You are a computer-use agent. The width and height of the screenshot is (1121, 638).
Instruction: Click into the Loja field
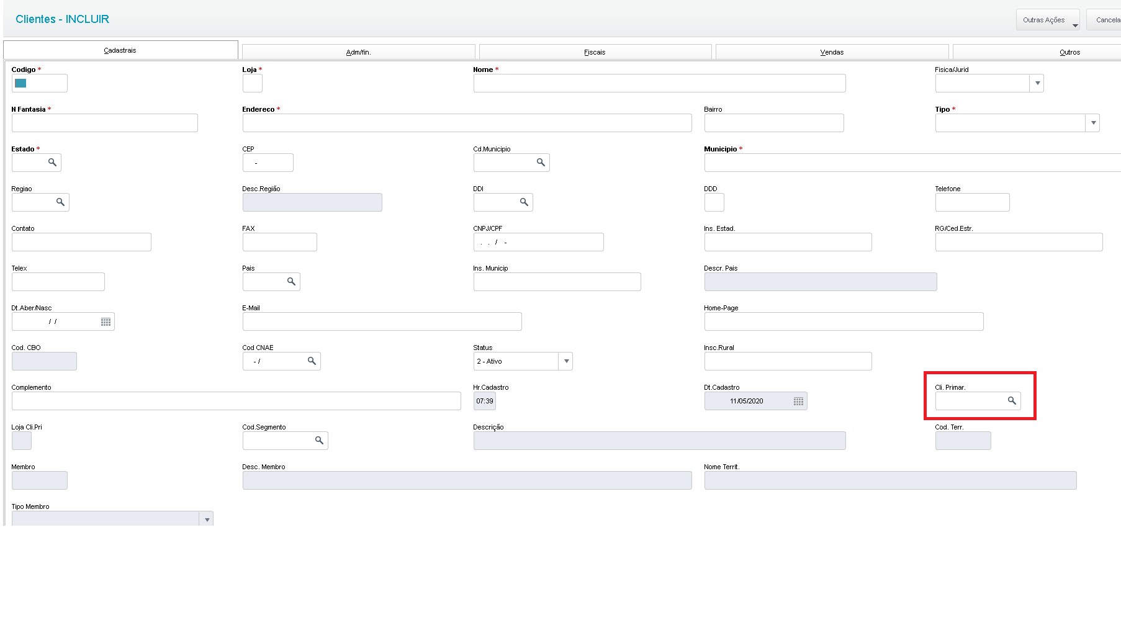[x=253, y=83]
